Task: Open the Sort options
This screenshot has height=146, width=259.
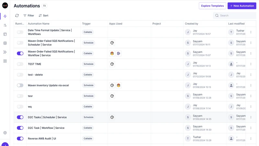Action: [x=43, y=16]
